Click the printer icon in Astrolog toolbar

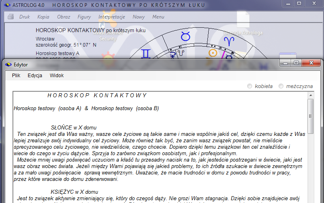[x=11, y=16]
